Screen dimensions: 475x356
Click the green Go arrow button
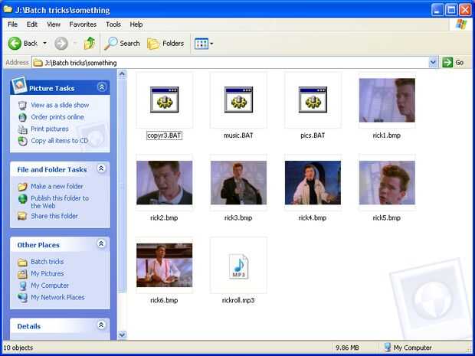447,62
